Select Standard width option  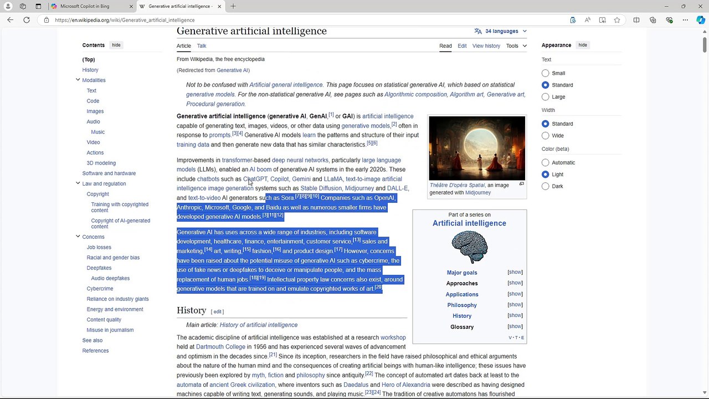tap(546, 124)
